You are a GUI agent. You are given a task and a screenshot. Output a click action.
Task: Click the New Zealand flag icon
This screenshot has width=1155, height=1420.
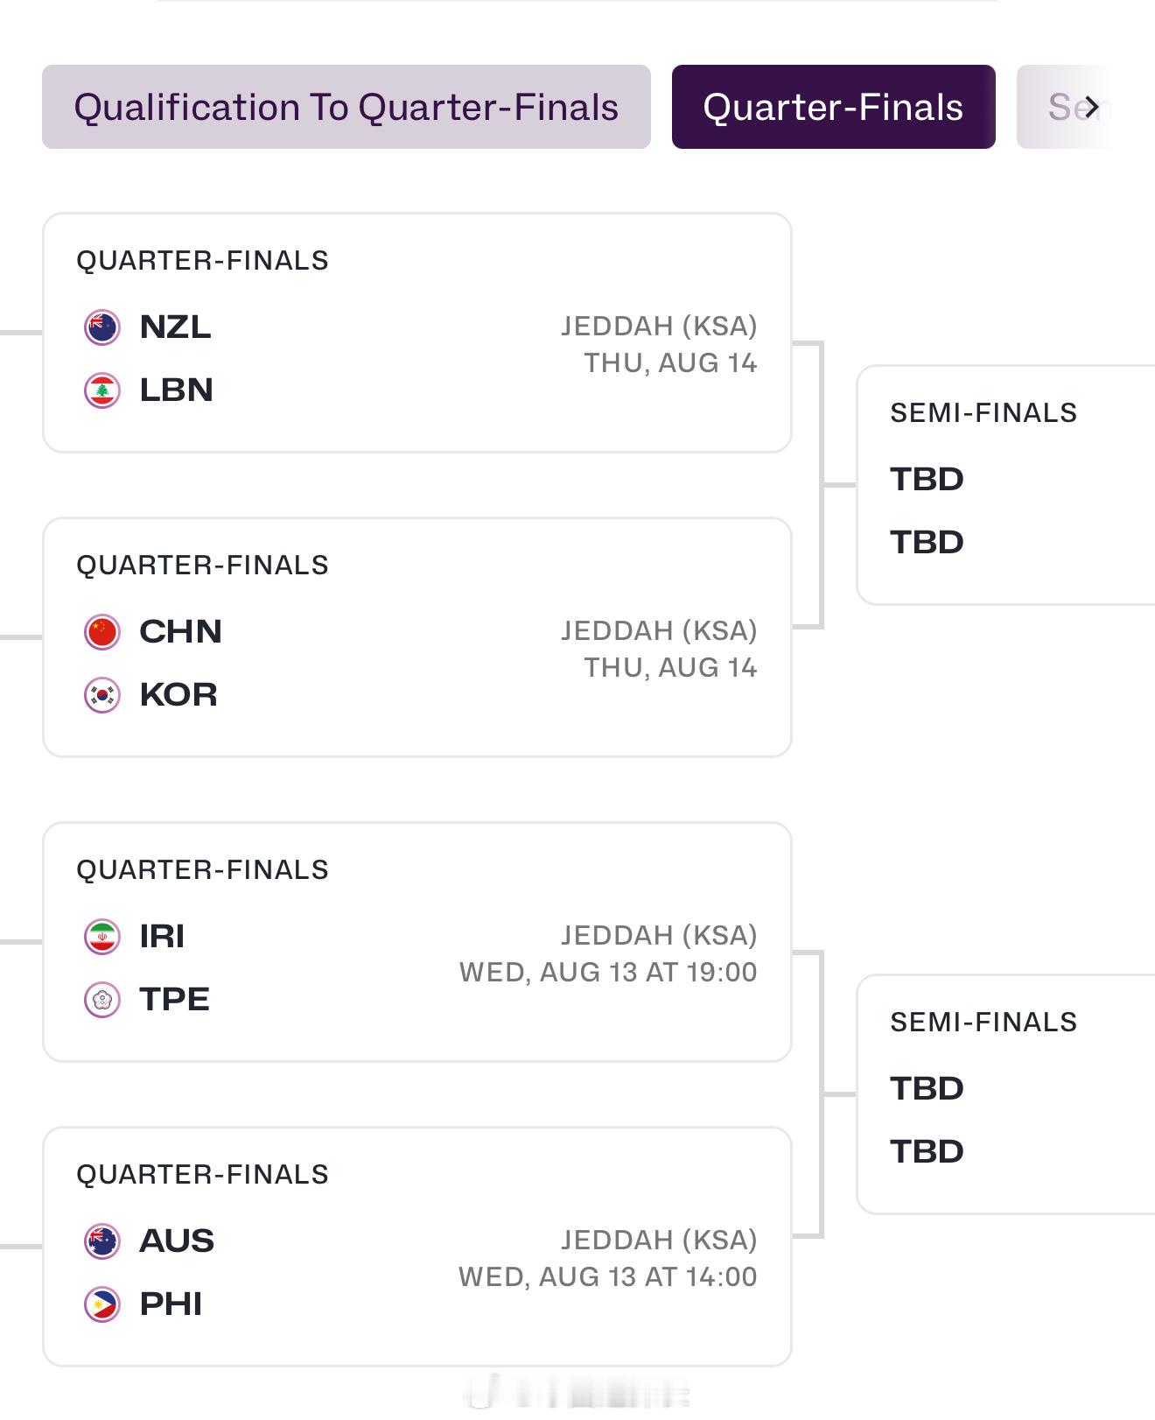pos(102,327)
